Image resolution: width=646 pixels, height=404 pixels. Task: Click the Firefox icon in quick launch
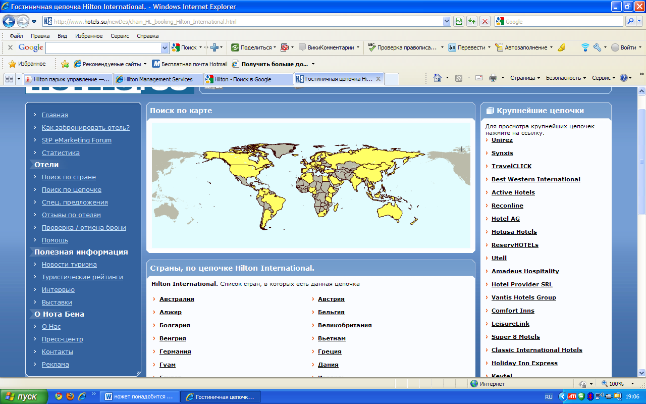(70, 396)
